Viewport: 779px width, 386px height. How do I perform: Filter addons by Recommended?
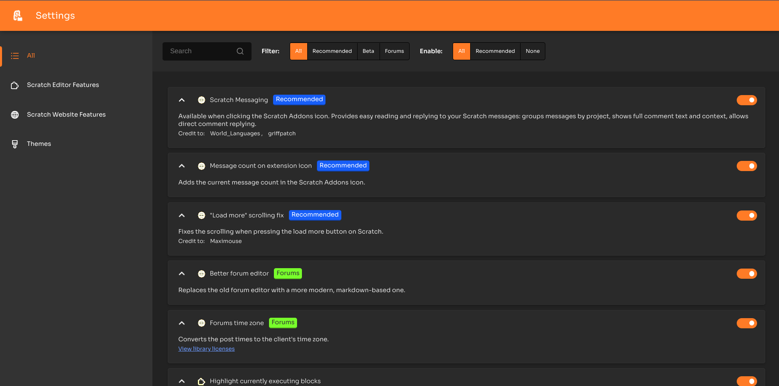point(332,51)
